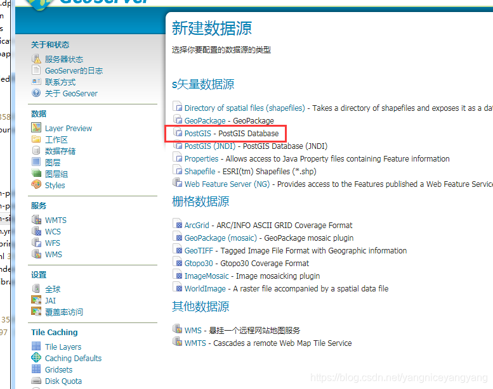Choose Directory of spatial files (shapefiles) source
This screenshot has height=389, width=493.
pos(245,108)
